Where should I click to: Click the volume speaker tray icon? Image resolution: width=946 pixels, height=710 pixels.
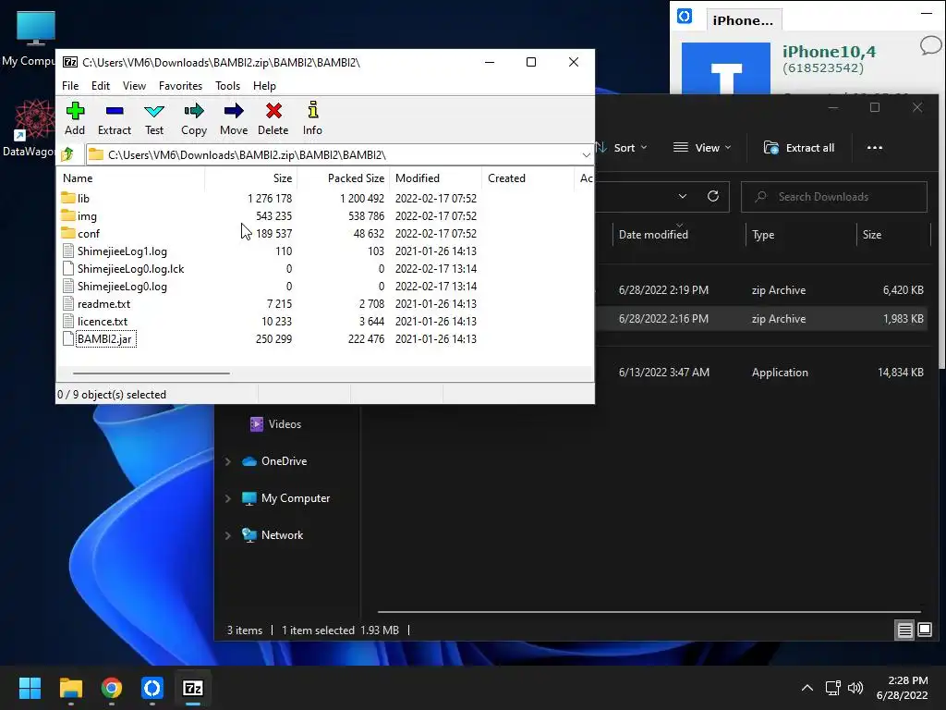point(855,688)
